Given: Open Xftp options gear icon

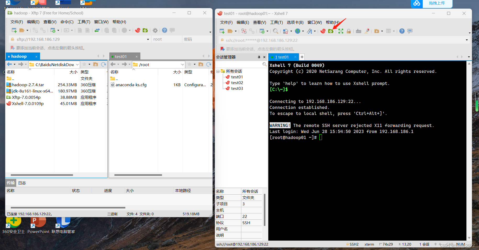Looking at the screenshot, I should point(155,30).
